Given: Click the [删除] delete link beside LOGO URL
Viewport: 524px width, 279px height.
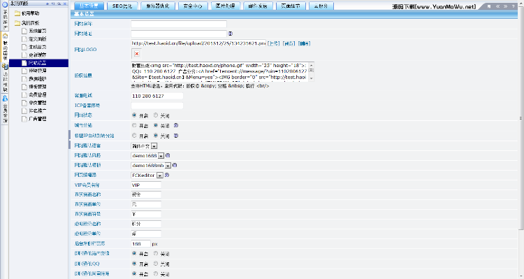Looking at the screenshot, I should (x=304, y=43).
